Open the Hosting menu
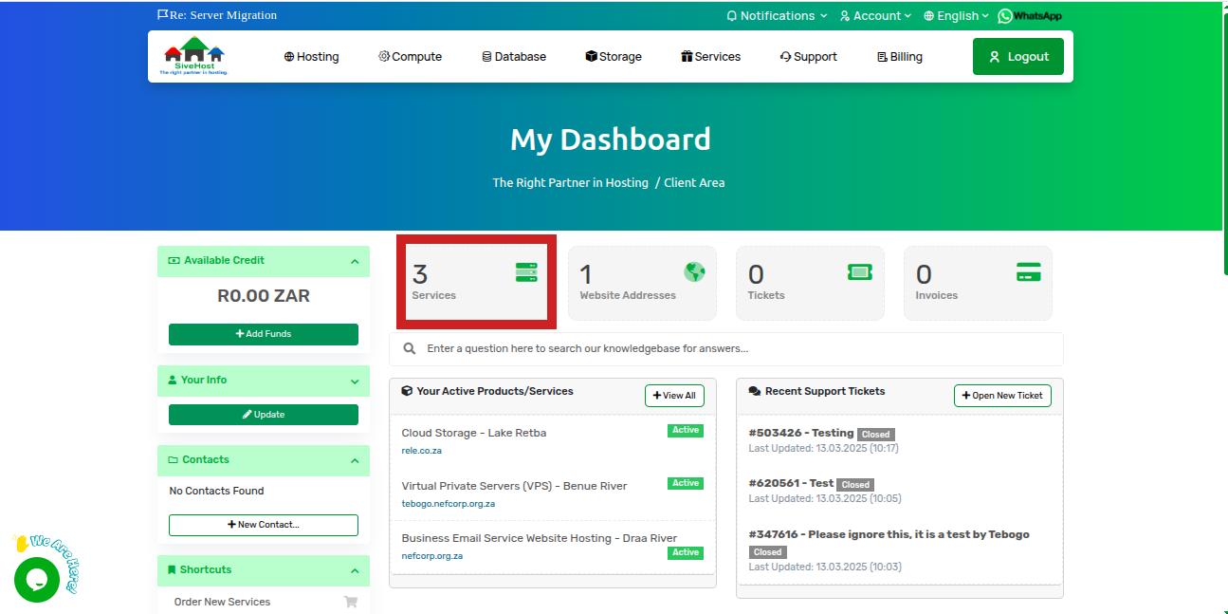 [311, 57]
